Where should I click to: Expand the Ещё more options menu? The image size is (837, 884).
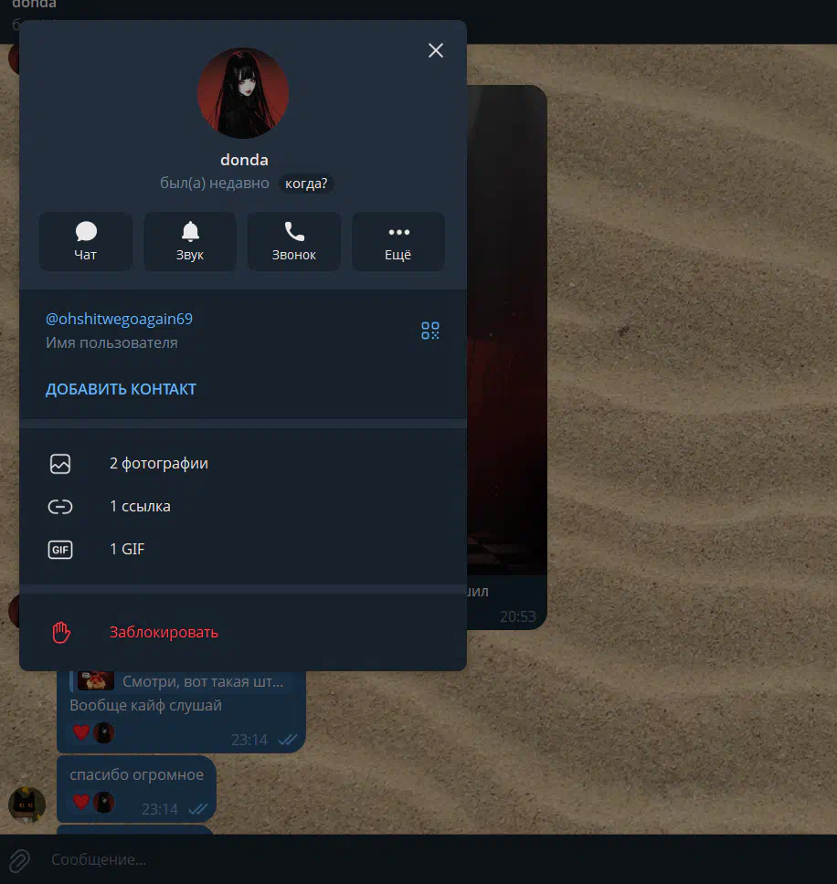coord(398,242)
